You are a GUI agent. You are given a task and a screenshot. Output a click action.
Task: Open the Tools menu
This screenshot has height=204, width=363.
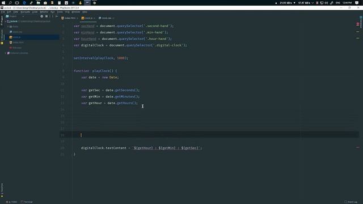tap(60, 12)
